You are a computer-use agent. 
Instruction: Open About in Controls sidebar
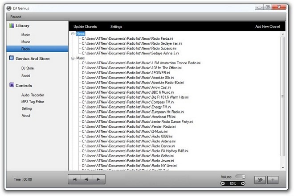[x=26, y=115]
